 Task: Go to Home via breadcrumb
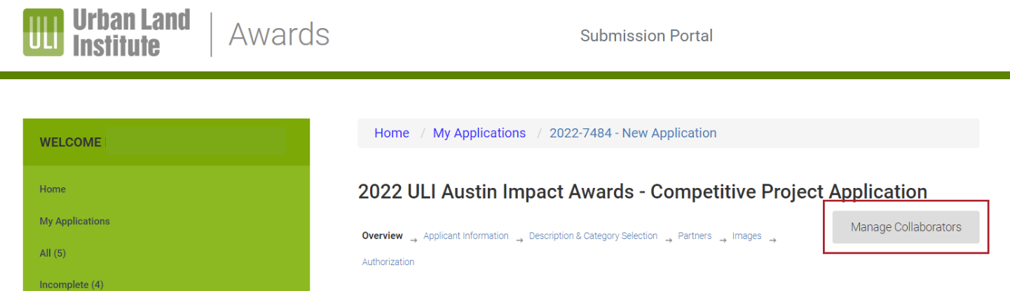click(392, 133)
